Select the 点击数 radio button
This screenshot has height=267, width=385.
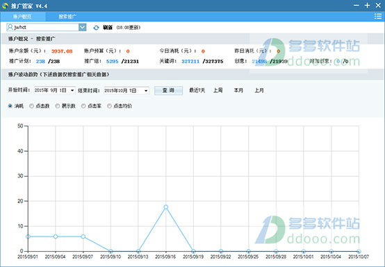tap(31, 106)
